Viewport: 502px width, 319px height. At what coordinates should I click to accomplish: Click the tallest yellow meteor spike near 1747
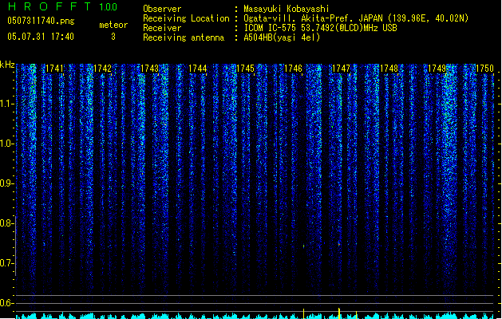click(339, 313)
